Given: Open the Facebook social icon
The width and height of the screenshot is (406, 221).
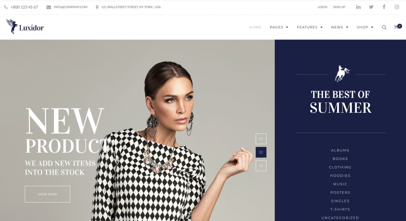Looking at the screenshot, I should (x=384, y=7).
